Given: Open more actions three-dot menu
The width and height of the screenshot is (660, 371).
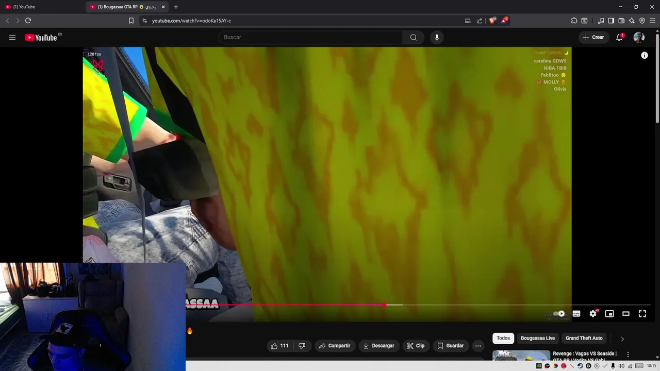Looking at the screenshot, I should coord(478,346).
